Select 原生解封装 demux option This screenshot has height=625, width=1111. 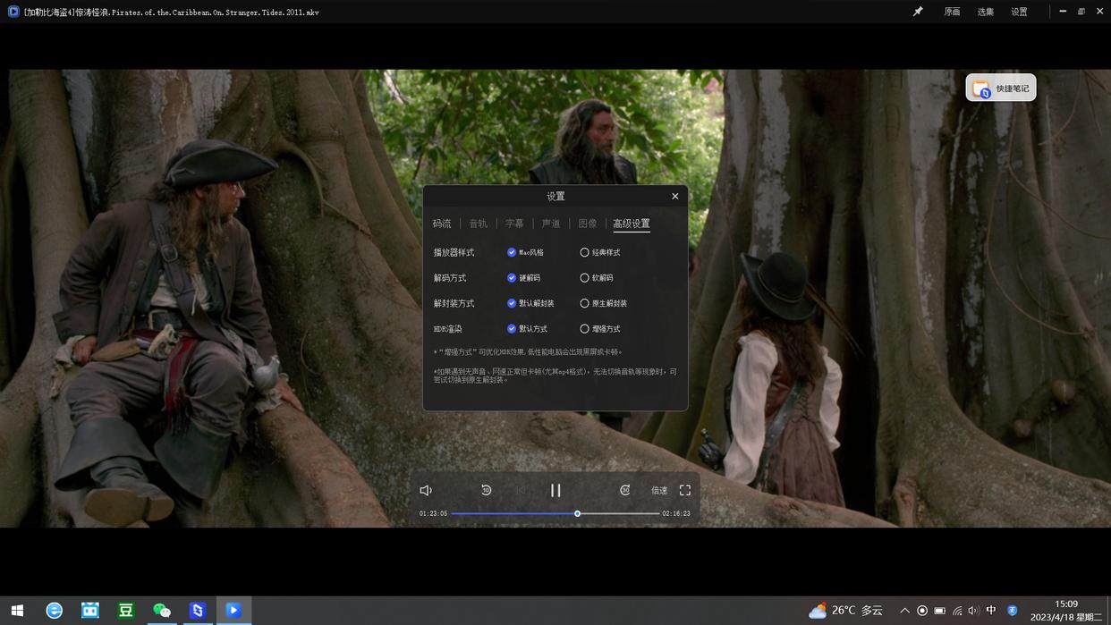click(584, 303)
